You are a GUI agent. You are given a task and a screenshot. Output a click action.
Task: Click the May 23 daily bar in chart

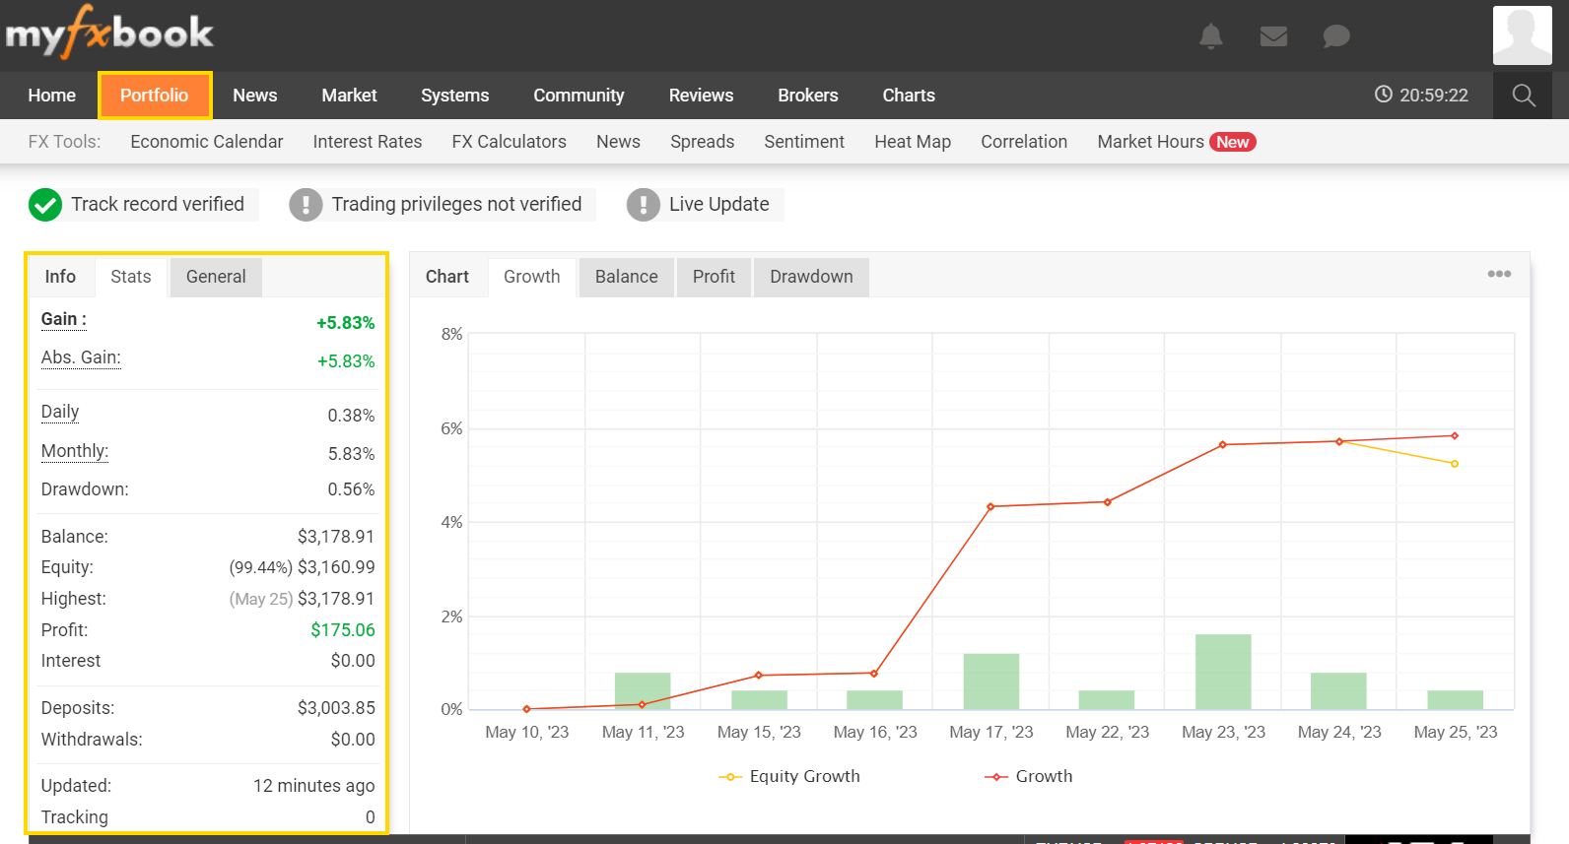[1223, 672]
